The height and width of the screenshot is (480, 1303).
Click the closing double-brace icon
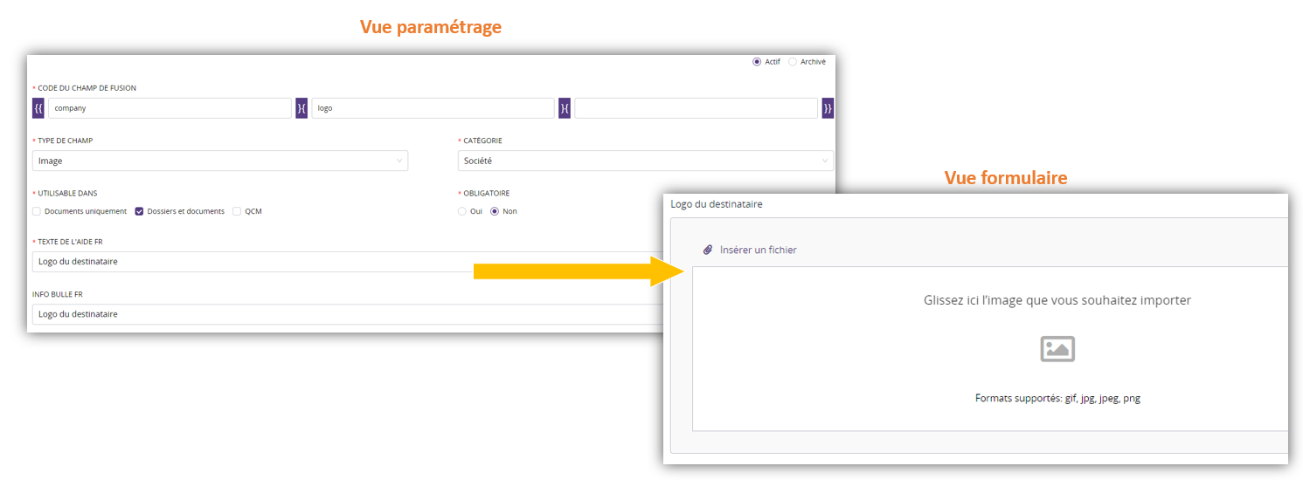coord(827,108)
